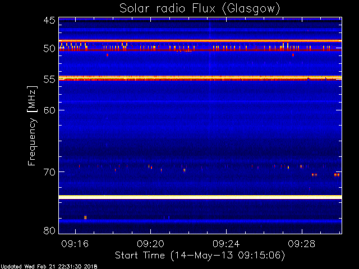Screen dimensions: 359x269
Task: Click the orange-yellow band at 55 MHz
Action: pyautogui.click(x=200, y=78)
